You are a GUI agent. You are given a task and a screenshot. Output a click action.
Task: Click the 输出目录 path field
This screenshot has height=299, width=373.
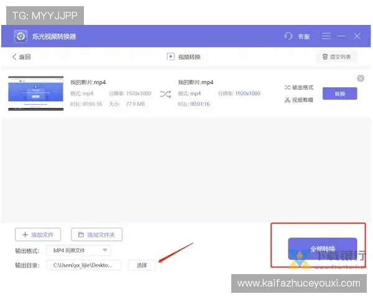click(84, 265)
